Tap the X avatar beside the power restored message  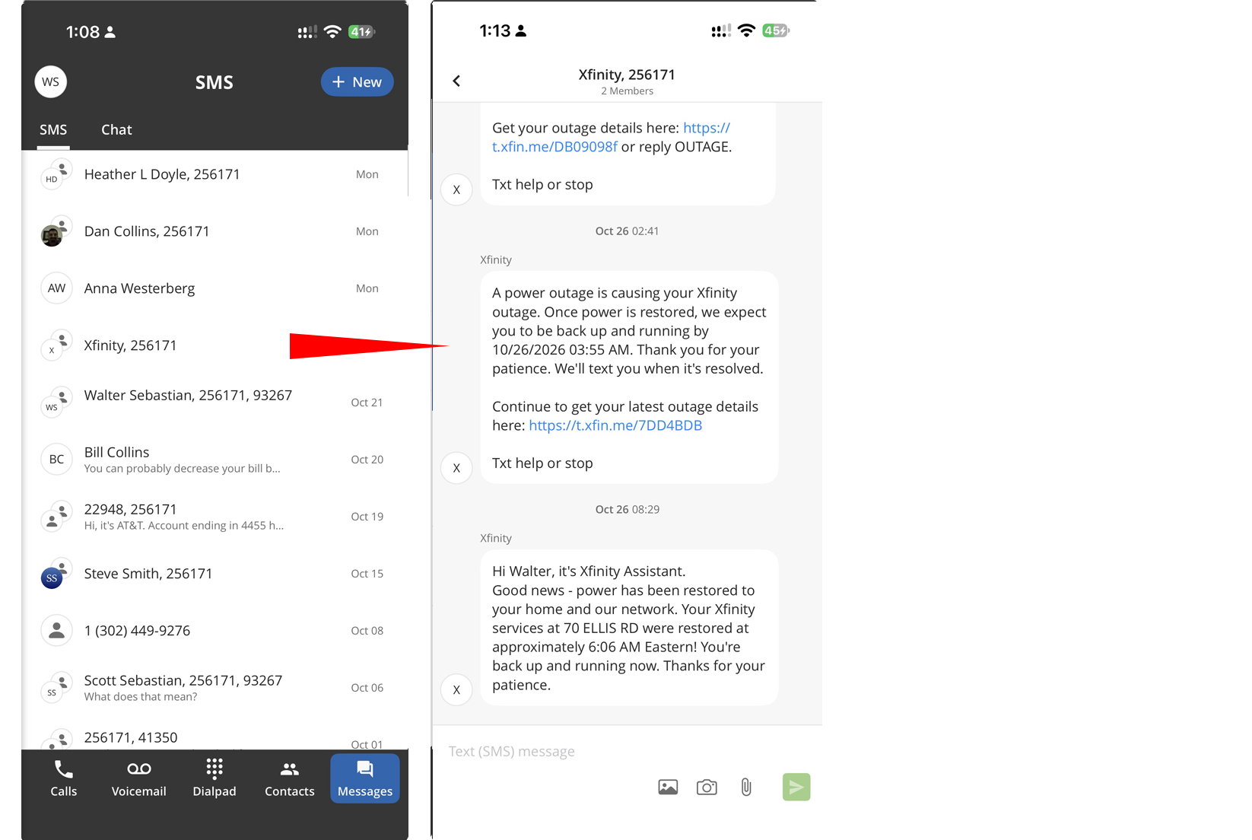click(x=456, y=690)
